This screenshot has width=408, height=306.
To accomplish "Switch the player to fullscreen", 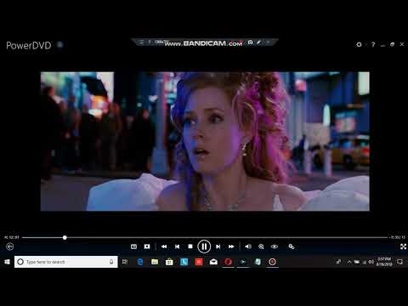I will tap(403, 246).
